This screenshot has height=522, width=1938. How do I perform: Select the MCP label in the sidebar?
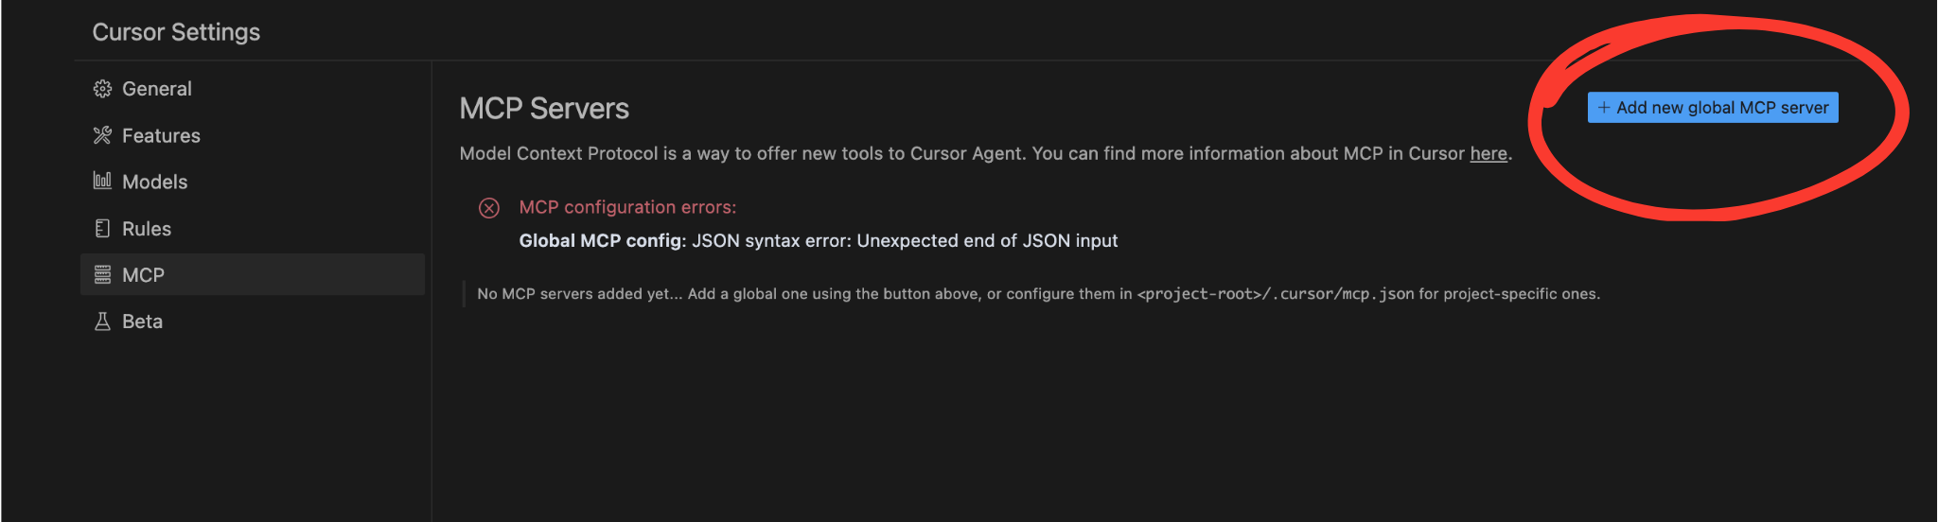point(144,275)
